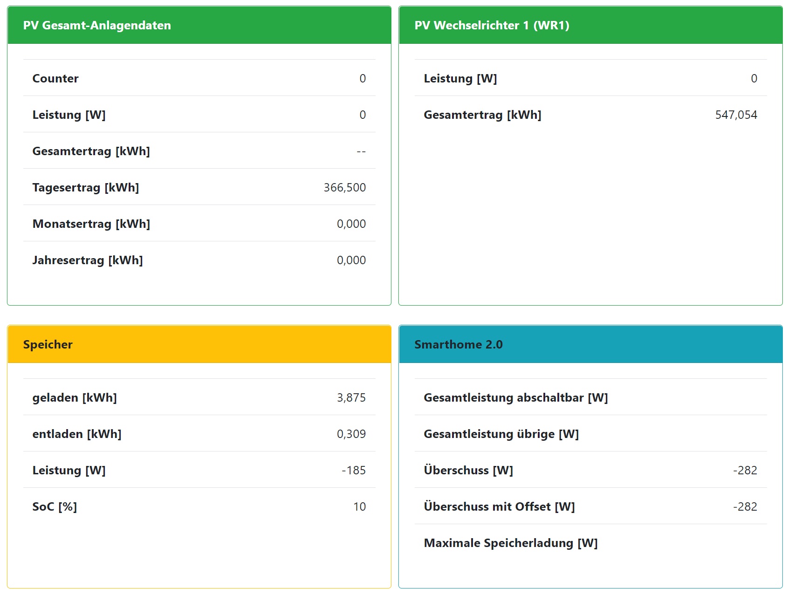Click Tagesertrag value 366,500
The image size is (788, 595).
344,187
